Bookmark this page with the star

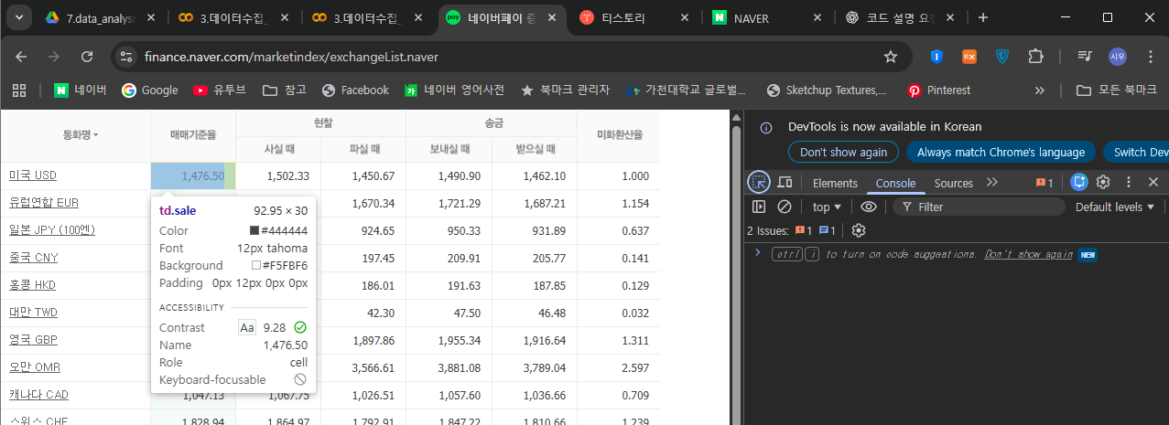[890, 57]
